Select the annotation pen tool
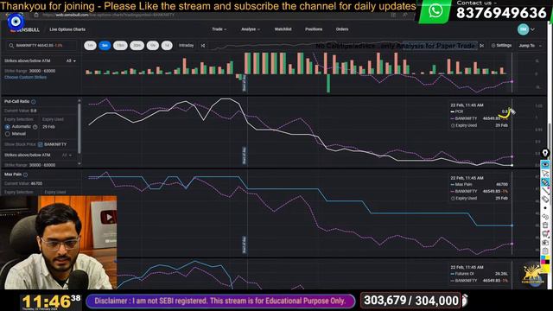 [545, 190]
